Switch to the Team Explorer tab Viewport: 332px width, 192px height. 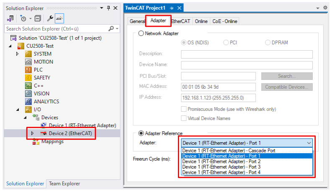(x=64, y=184)
